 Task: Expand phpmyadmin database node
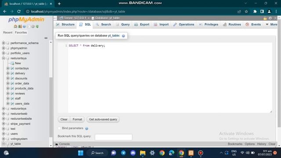4,48
